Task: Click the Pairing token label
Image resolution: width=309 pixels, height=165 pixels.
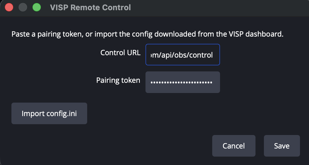Action: pyautogui.click(x=118, y=80)
